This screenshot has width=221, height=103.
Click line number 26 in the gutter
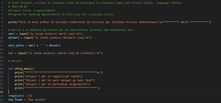coord(2,99)
